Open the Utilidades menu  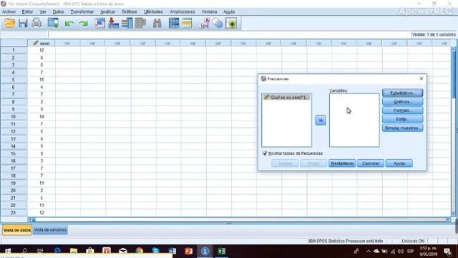(153, 11)
